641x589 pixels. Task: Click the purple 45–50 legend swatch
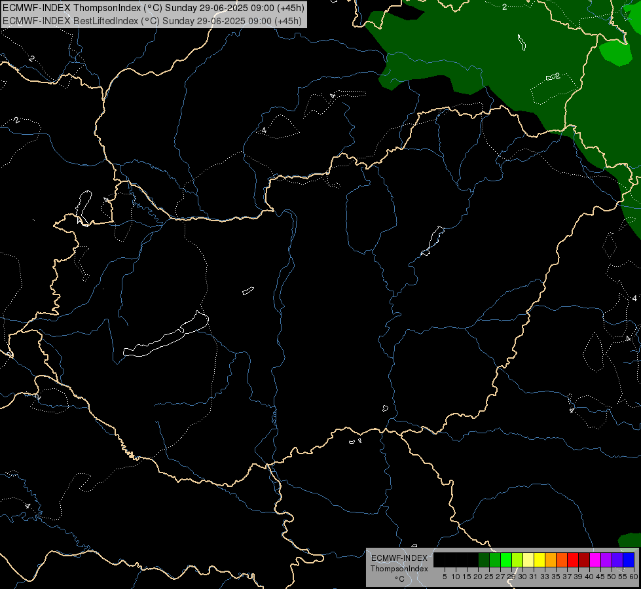pos(606,560)
